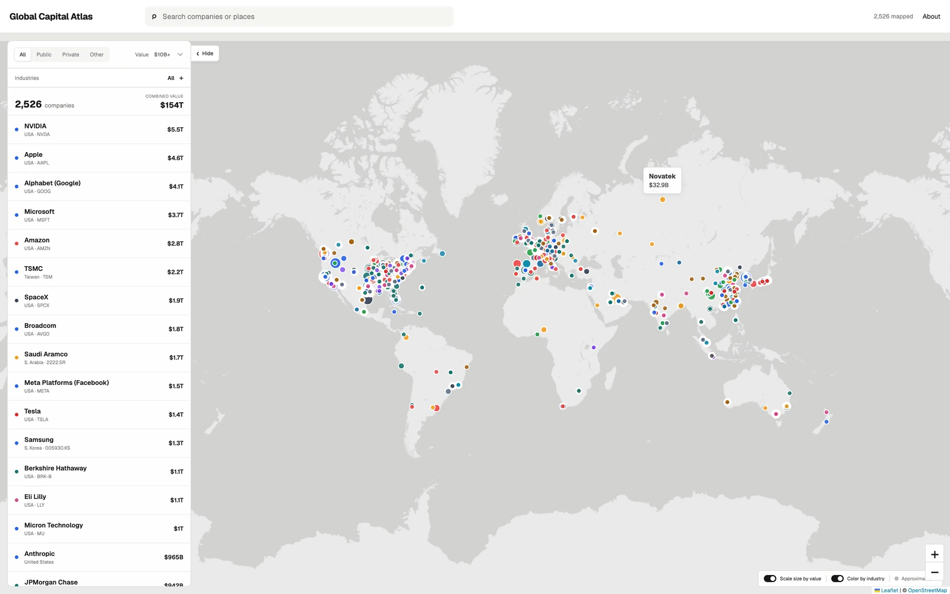This screenshot has width=950, height=594.
Task: Select the TSMC row
Action: 99,272
